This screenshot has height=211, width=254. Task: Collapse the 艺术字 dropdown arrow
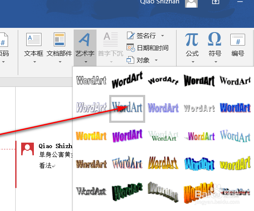pyautogui.click(x=86, y=62)
